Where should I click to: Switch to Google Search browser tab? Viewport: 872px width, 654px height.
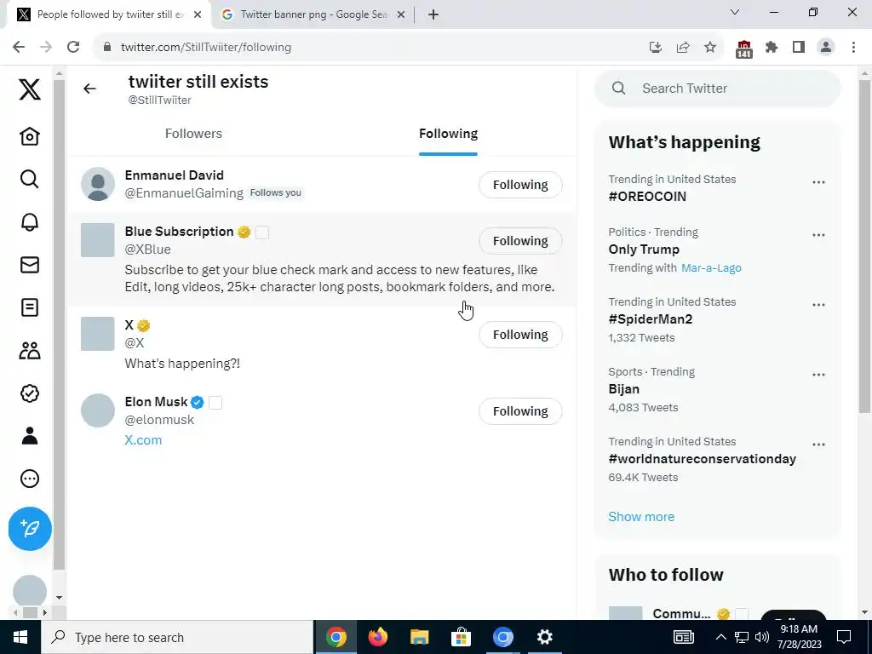pyautogui.click(x=313, y=14)
